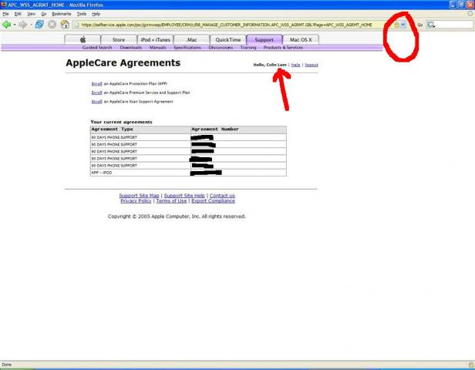Screen dimensions: 475x370
Task: Select the address bar URL text
Action: (227, 25)
